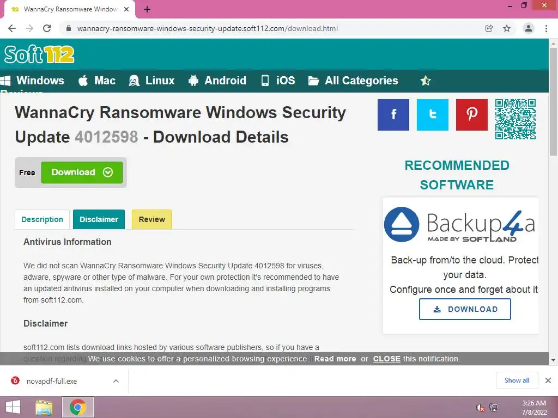Click the page scrollbar down arrow
The height and width of the screenshot is (418, 558).
[x=553, y=360]
